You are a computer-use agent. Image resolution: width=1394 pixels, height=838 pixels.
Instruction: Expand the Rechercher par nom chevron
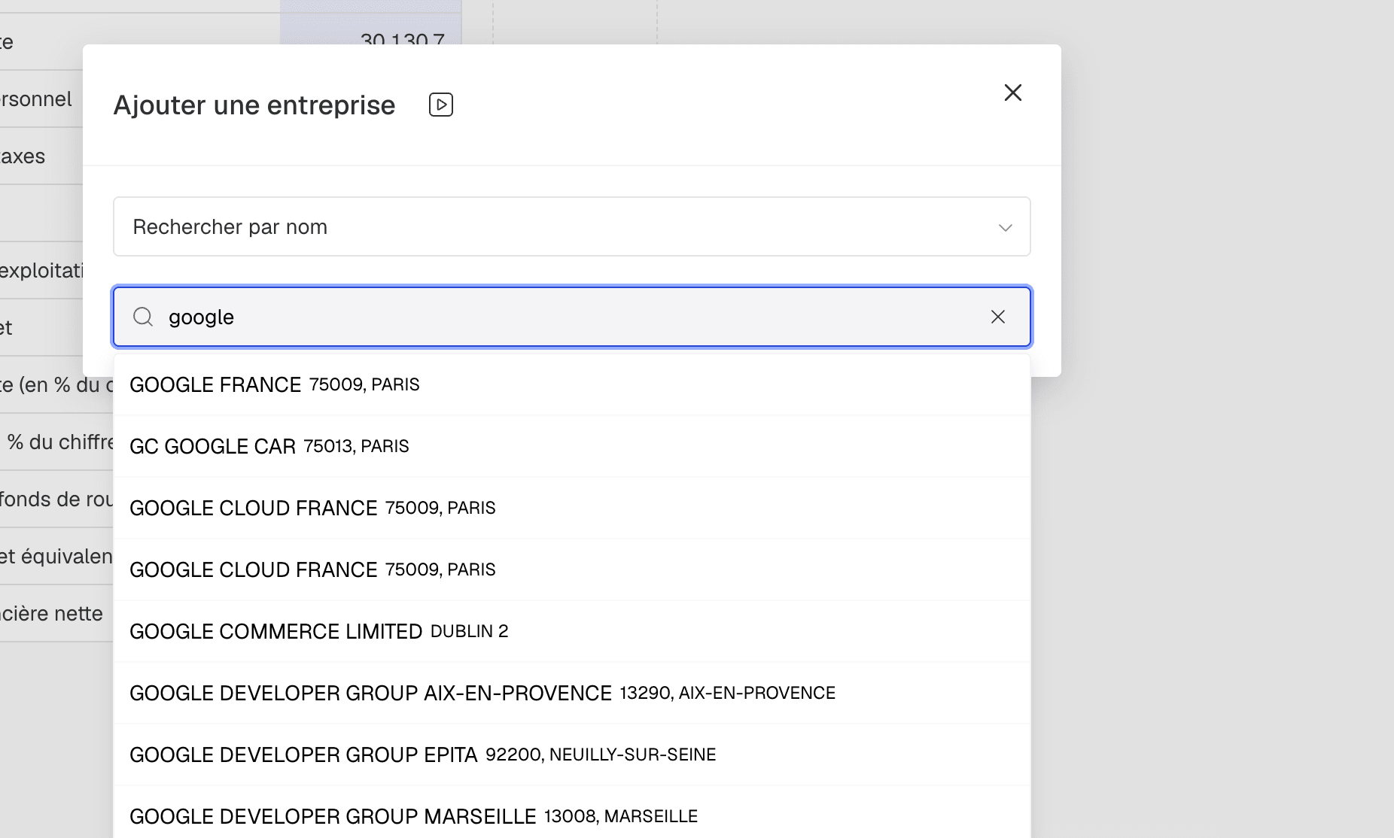click(x=1005, y=227)
